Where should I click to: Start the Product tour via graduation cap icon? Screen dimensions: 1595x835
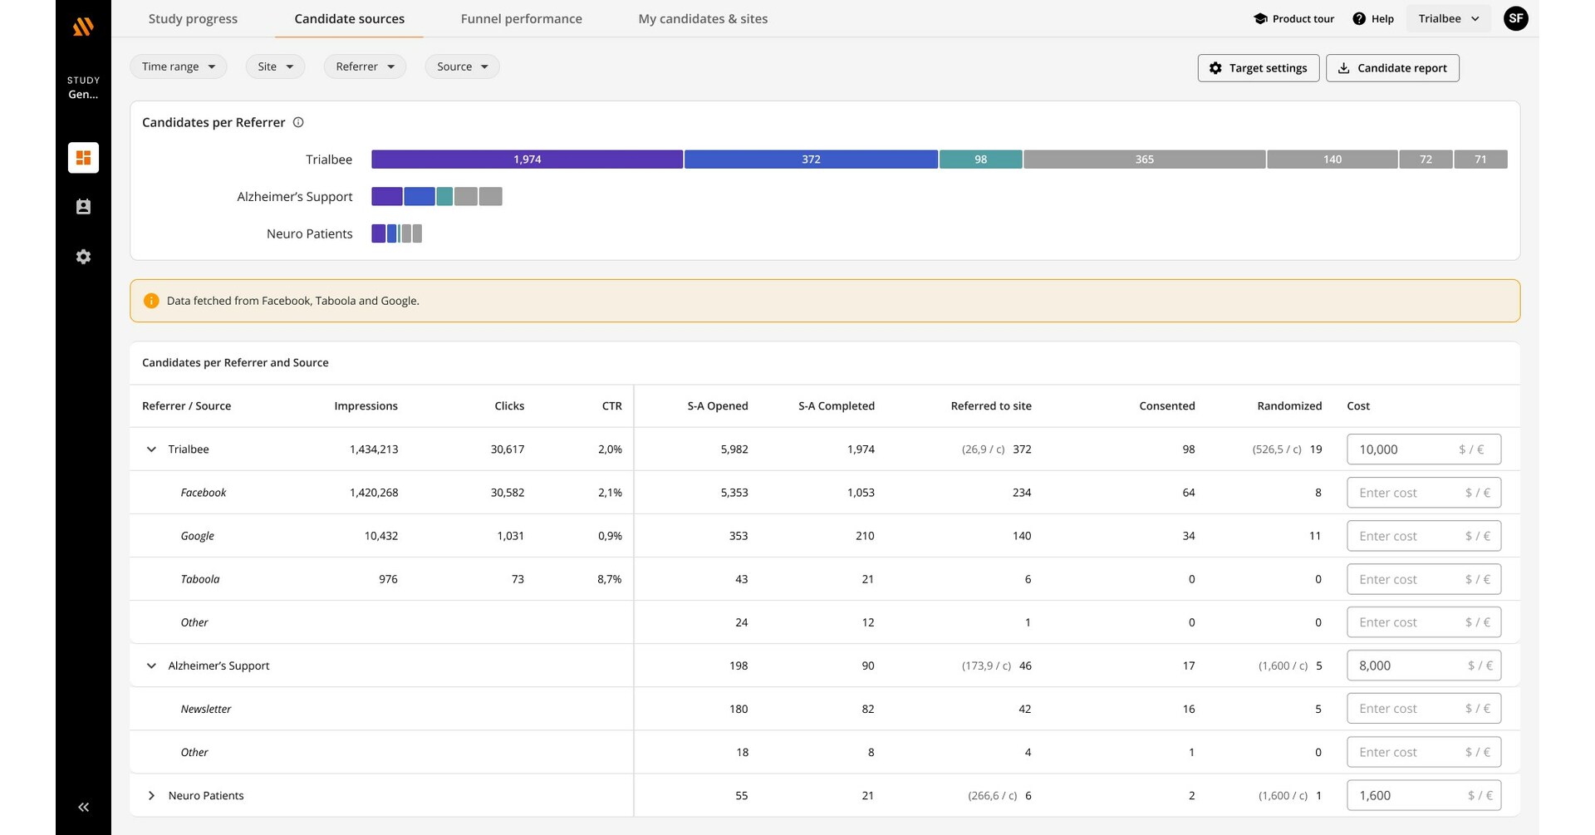tap(1259, 18)
